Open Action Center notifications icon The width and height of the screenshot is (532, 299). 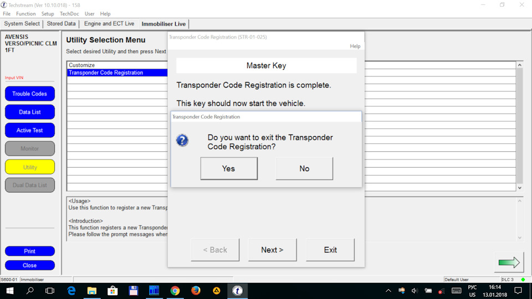coord(518,291)
